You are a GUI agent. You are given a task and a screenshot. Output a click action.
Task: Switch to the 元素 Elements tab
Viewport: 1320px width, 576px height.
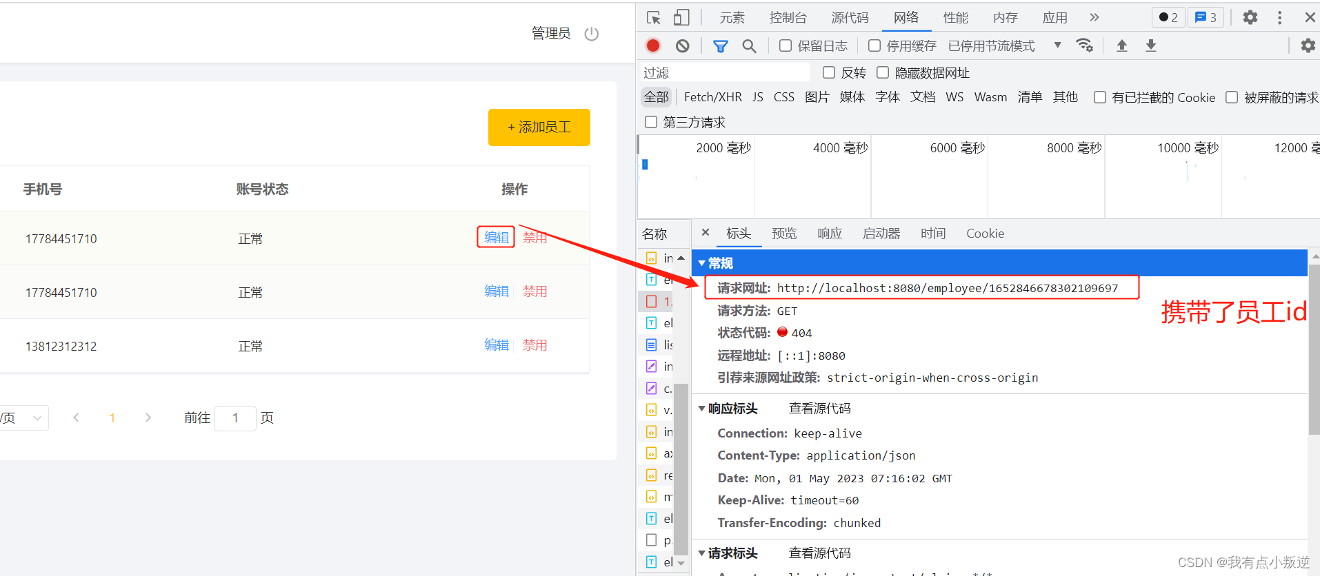point(732,18)
